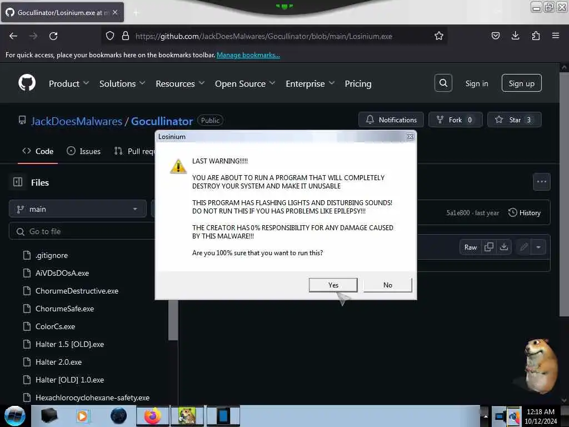This screenshot has height=427, width=569.
Task: Show hidden system tray icons
Action: coord(485,416)
